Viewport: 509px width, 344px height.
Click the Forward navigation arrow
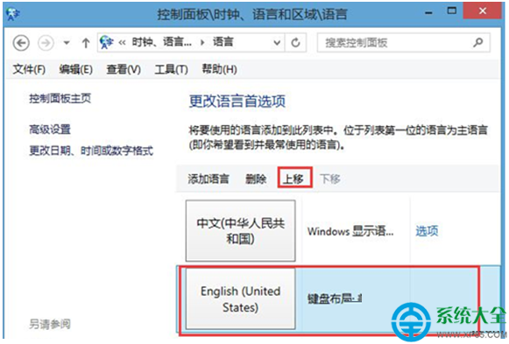click(46, 43)
